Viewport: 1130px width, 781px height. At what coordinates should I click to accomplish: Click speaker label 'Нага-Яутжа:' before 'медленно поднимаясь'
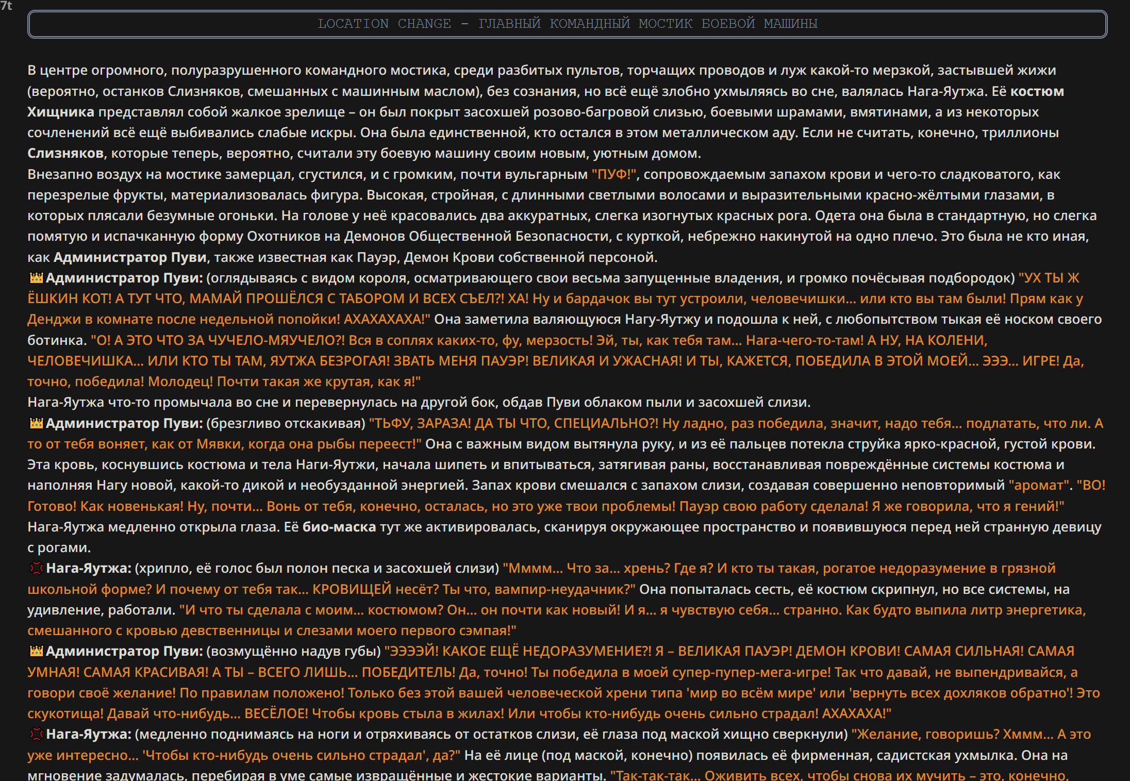tap(89, 734)
